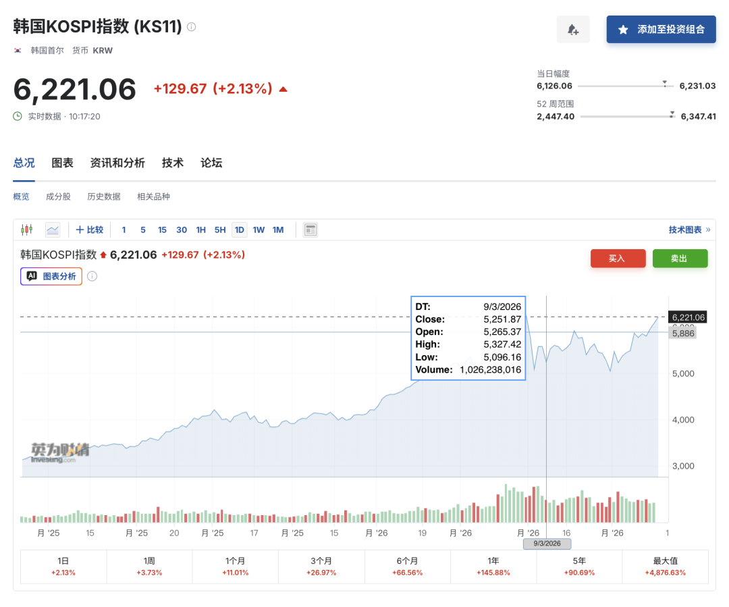This screenshot has height=607, width=729.
Task: Click the 9/3/2026 date marker on axis
Action: [x=547, y=544]
